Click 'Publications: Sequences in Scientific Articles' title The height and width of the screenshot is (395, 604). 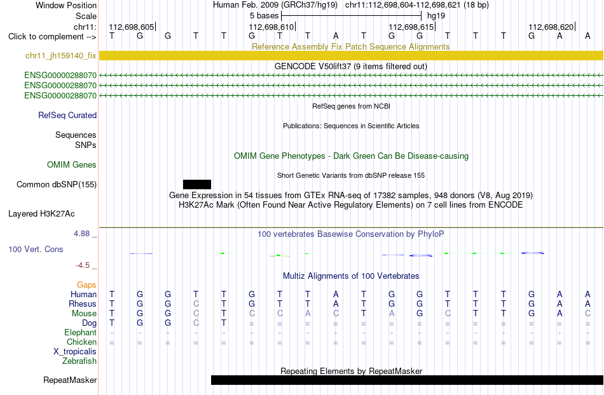(351, 126)
